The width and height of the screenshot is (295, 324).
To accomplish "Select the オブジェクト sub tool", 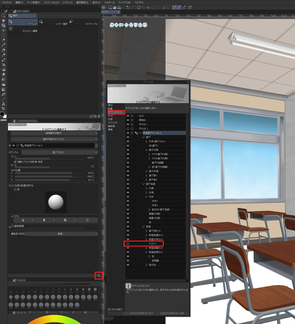I will 23,22.
